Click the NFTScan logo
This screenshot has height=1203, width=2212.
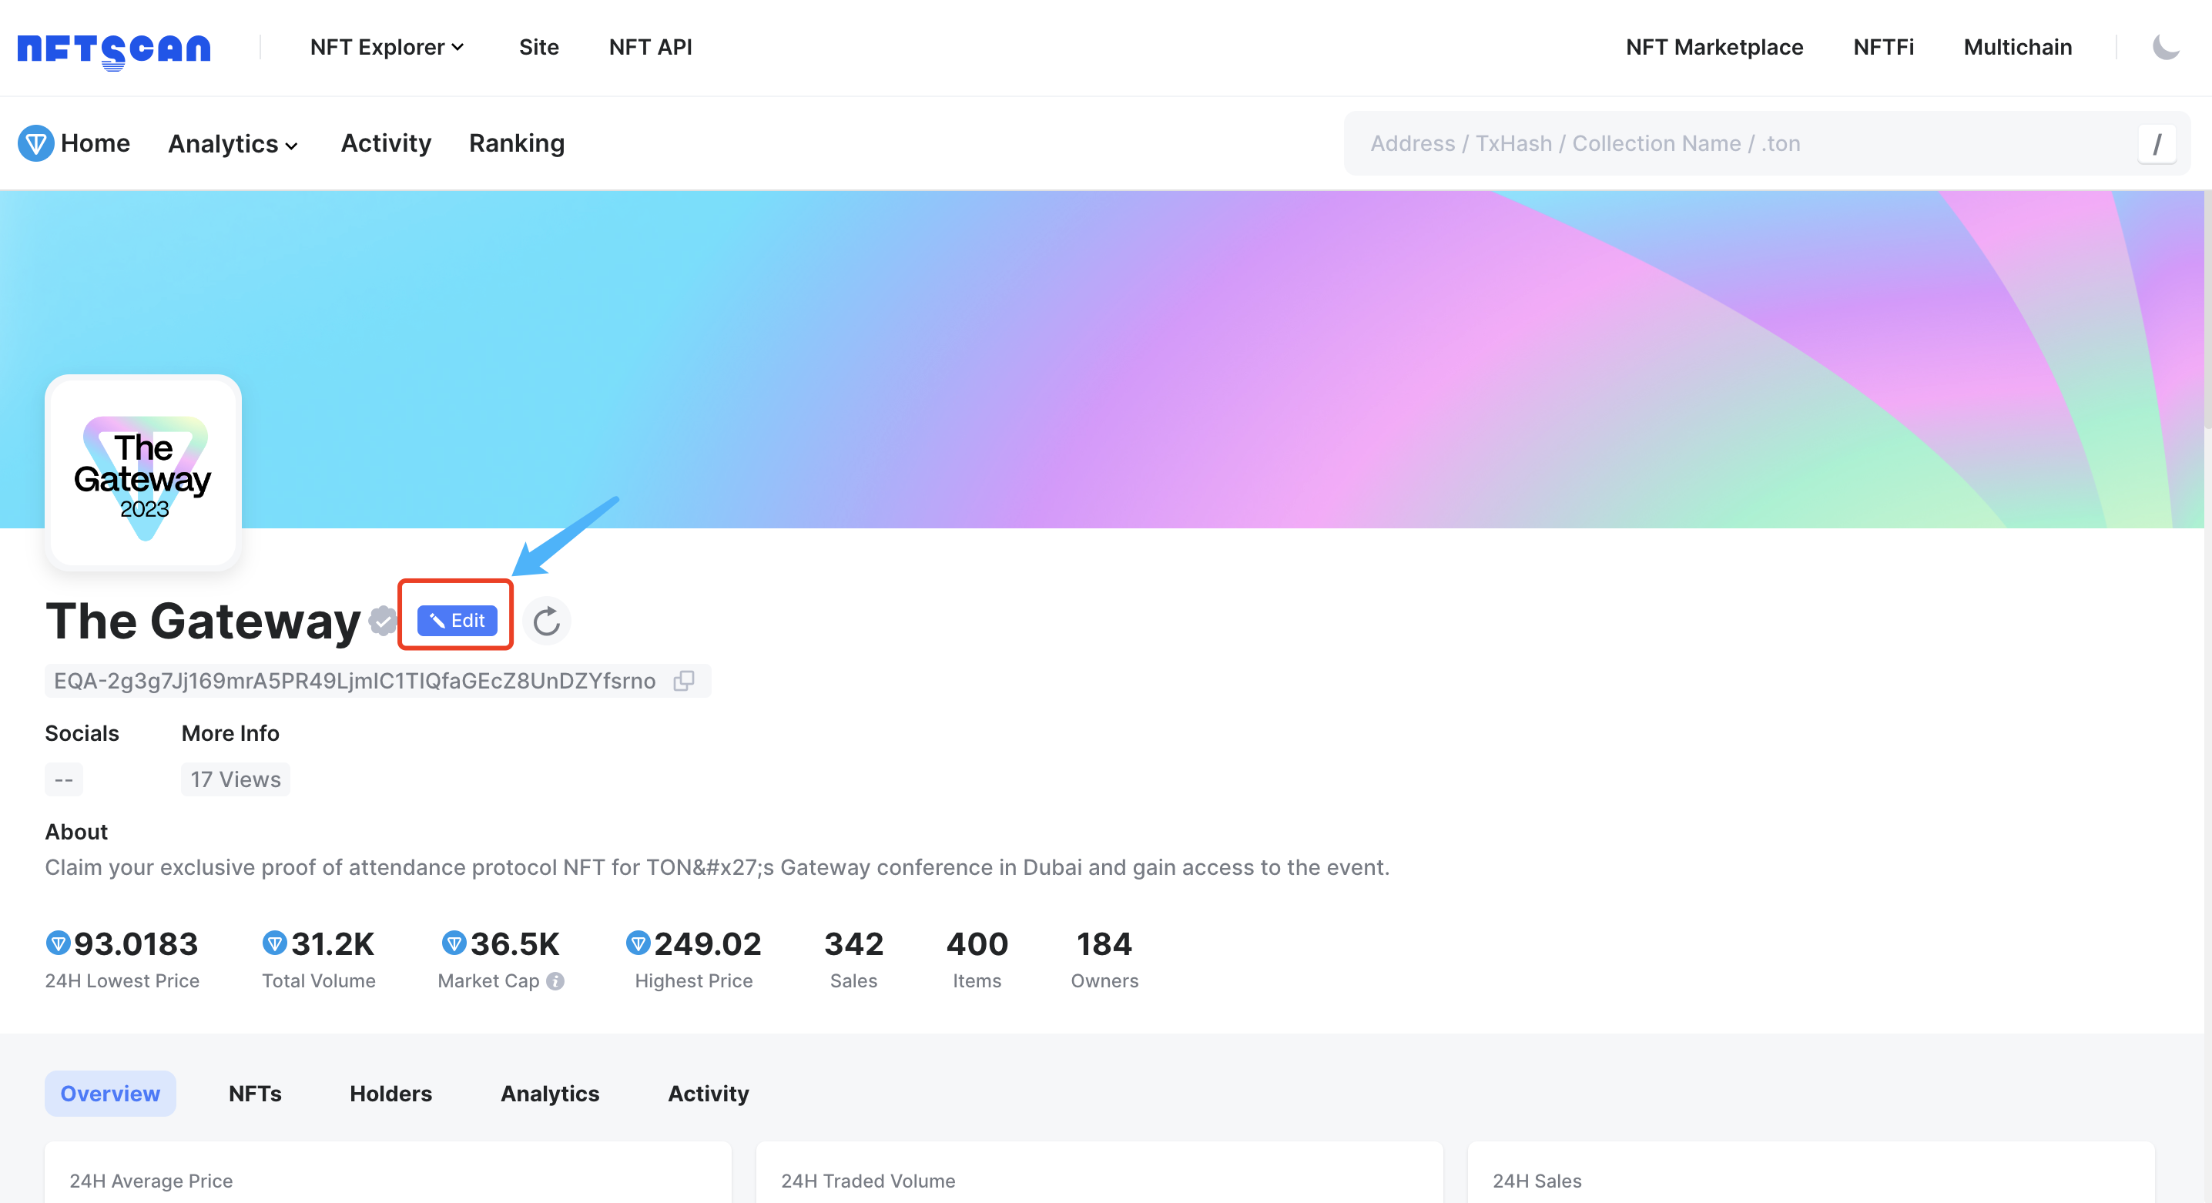coord(113,49)
